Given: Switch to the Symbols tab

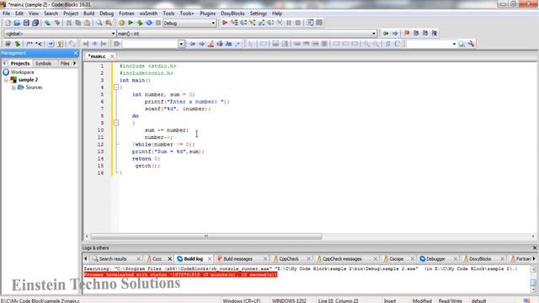Looking at the screenshot, I should pyautogui.click(x=43, y=64).
